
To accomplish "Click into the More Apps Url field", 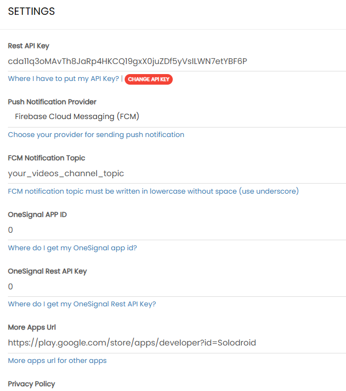I will (x=177, y=343).
